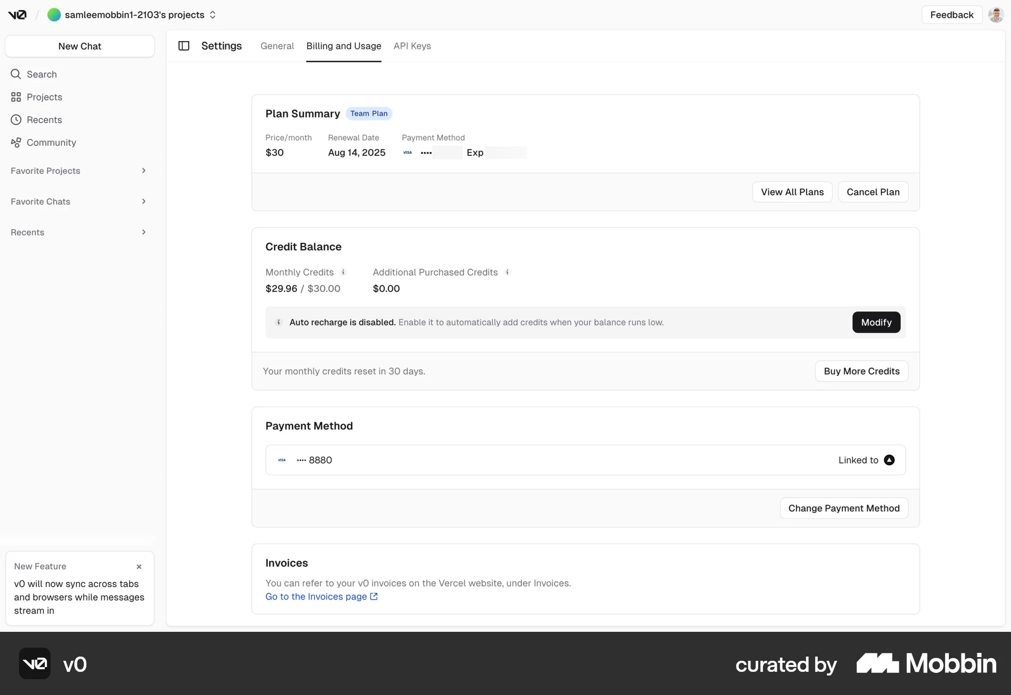Click the Additional Purchased Credits info icon
1011x695 pixels.
(x=507, y=272)
